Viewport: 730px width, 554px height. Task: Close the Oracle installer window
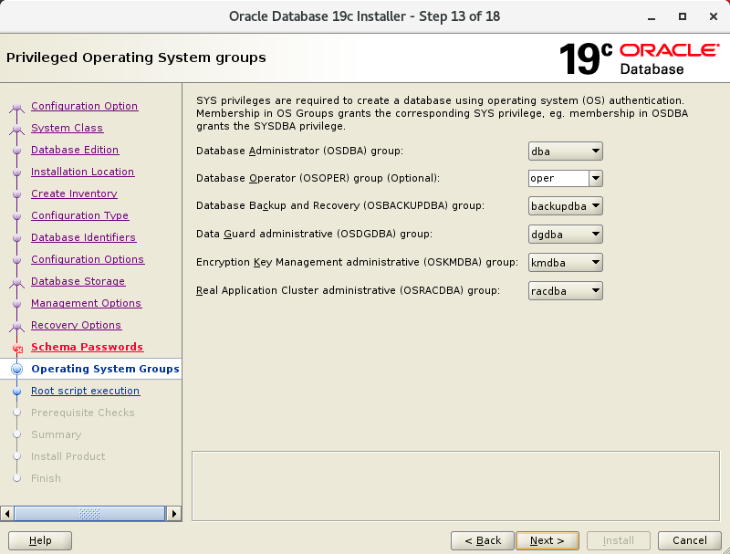click(x=714, y=16)
